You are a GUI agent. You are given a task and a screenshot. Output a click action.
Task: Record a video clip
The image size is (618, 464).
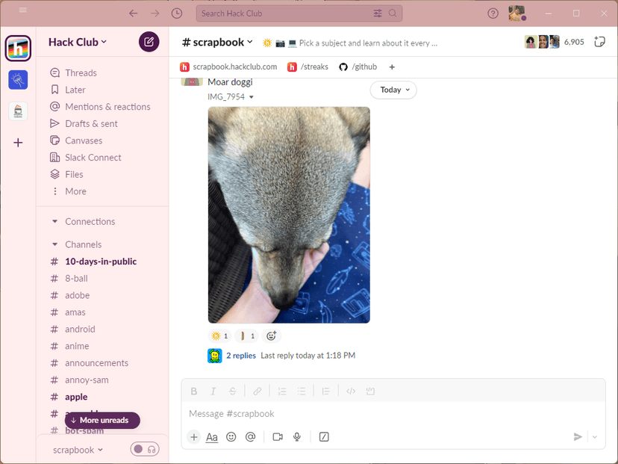(278, 437)
